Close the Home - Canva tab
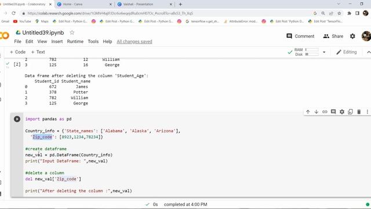Viewport: 371px width, 209px height. (111, 4)
